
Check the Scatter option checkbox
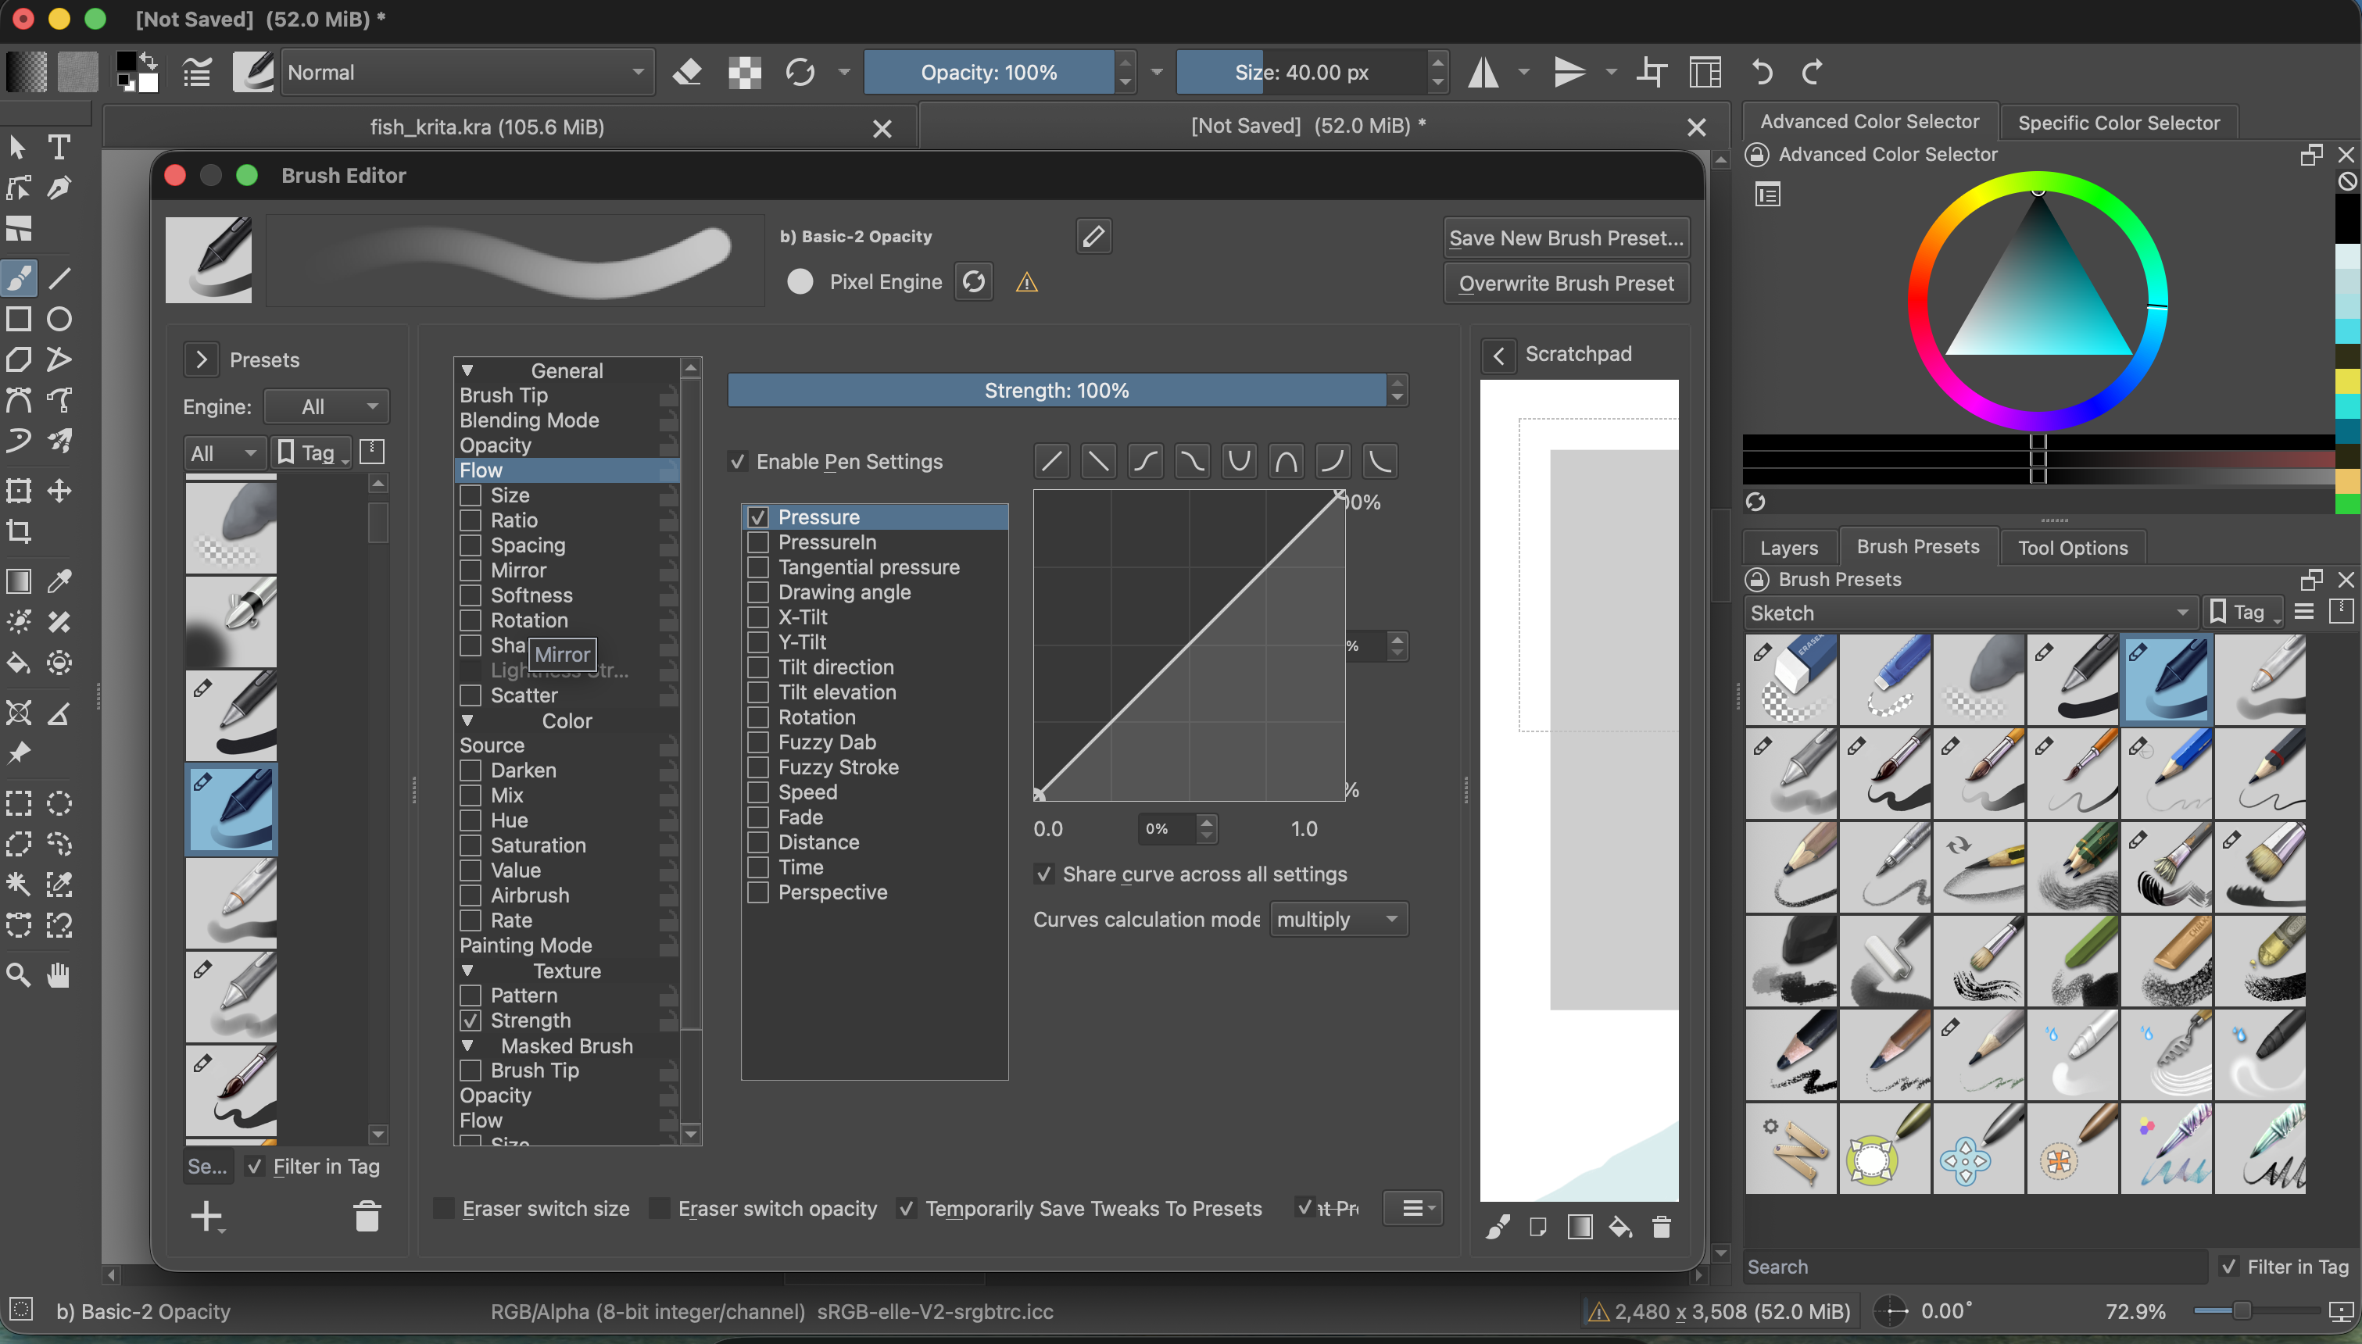pyautogui.click(x=471, y=695)
